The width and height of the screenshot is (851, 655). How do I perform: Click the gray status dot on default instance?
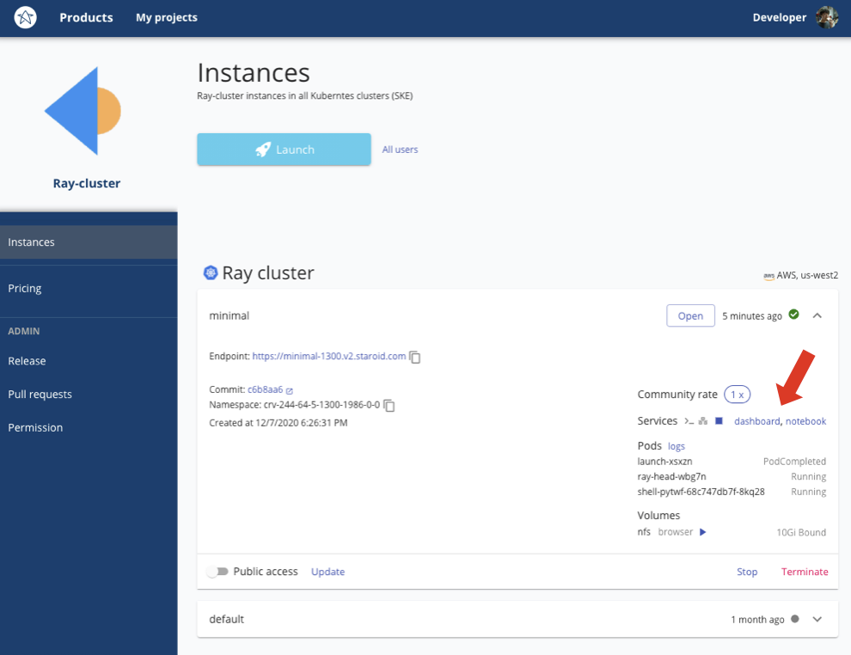pyautogui.click(x=794, y=619)
